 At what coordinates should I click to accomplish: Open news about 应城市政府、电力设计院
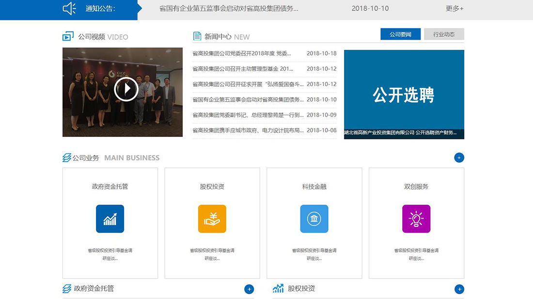(x=248, y=130)
